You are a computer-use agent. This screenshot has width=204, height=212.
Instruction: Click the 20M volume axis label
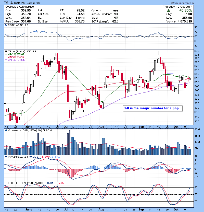pos(197,129)
